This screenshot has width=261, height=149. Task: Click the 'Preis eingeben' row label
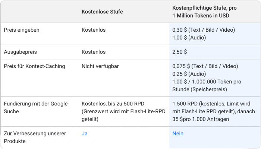22,30
